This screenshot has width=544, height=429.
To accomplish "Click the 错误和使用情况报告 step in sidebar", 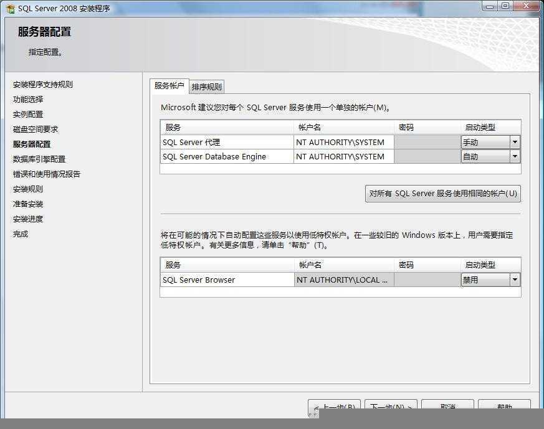I will point(47,174).
